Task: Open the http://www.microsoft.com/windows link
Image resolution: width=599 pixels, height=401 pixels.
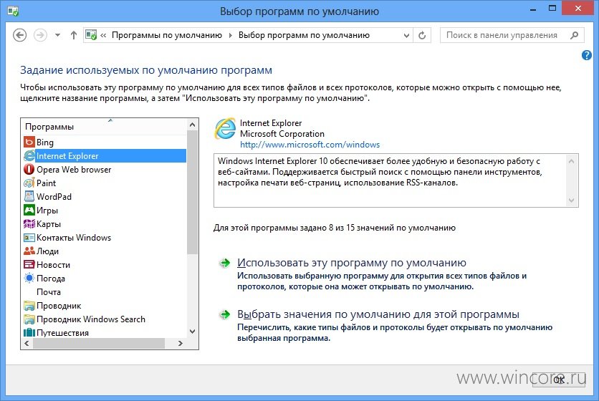Action: tap(310, 145)
